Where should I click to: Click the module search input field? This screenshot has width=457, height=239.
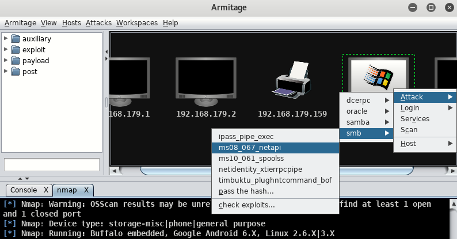[52, 164]
